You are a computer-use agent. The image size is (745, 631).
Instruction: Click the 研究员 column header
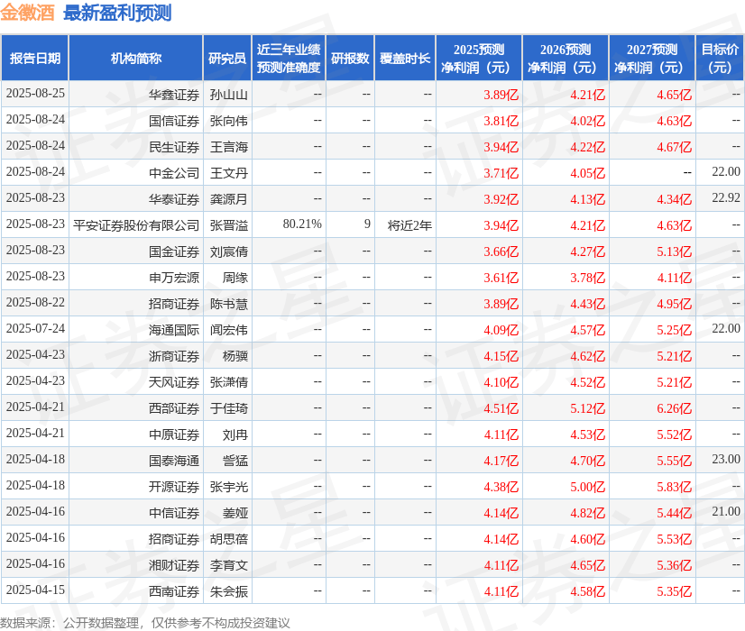228,58
